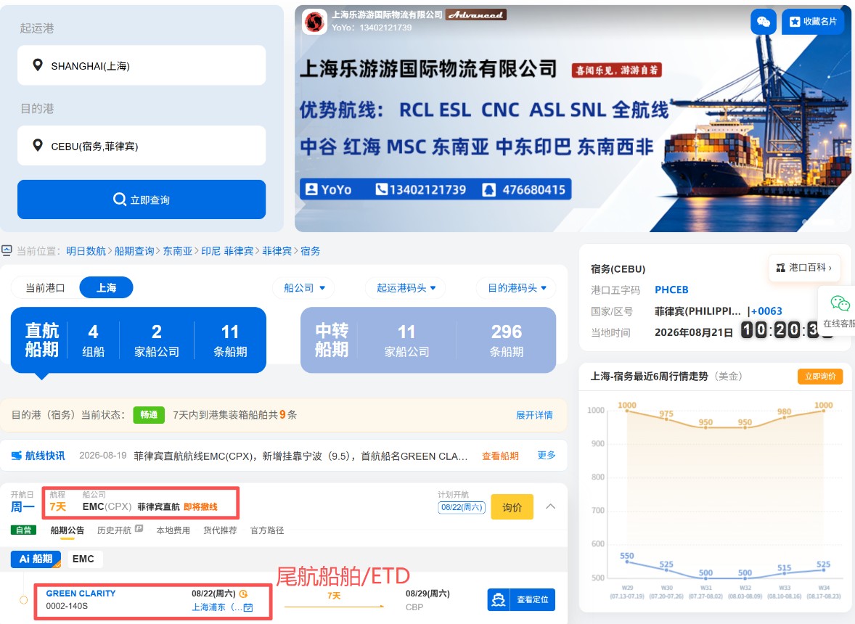Click the location pin in destination port field
855x624 pixels.
[38, 145]
